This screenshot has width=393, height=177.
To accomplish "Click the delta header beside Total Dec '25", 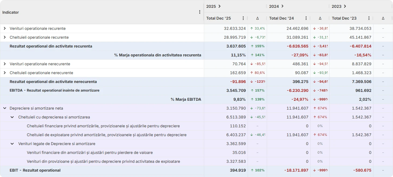I will [257, 18].
